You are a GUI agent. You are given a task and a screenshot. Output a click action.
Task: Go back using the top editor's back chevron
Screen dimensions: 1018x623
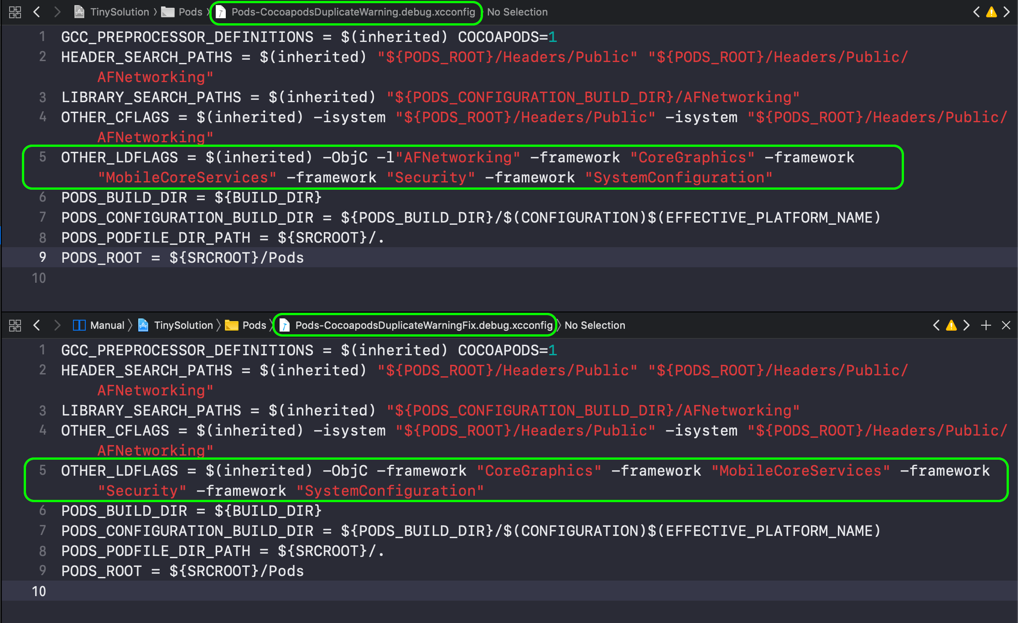[36, 12]
